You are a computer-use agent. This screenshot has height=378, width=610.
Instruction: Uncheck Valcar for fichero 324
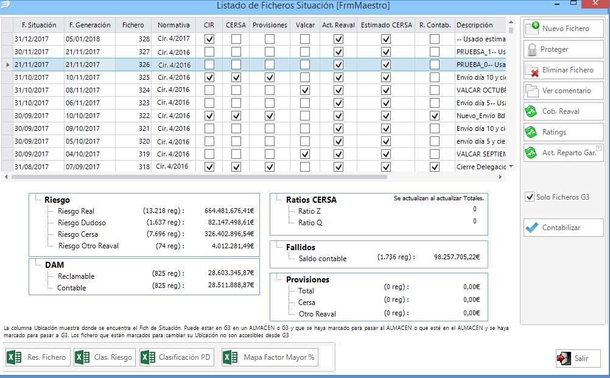point(305,90)
